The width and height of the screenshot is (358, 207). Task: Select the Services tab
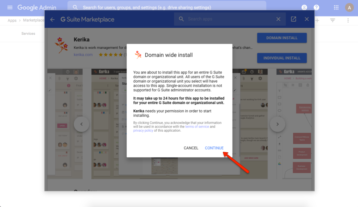click(28, 34)
